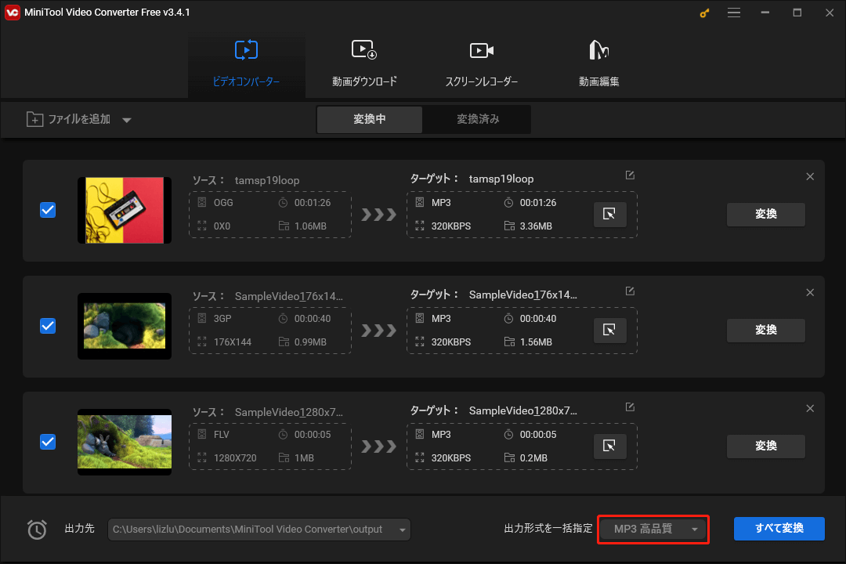Click source format FLV text
This screenshot has height=564, width=846.
pyautogui.click(x=221, y=435)
